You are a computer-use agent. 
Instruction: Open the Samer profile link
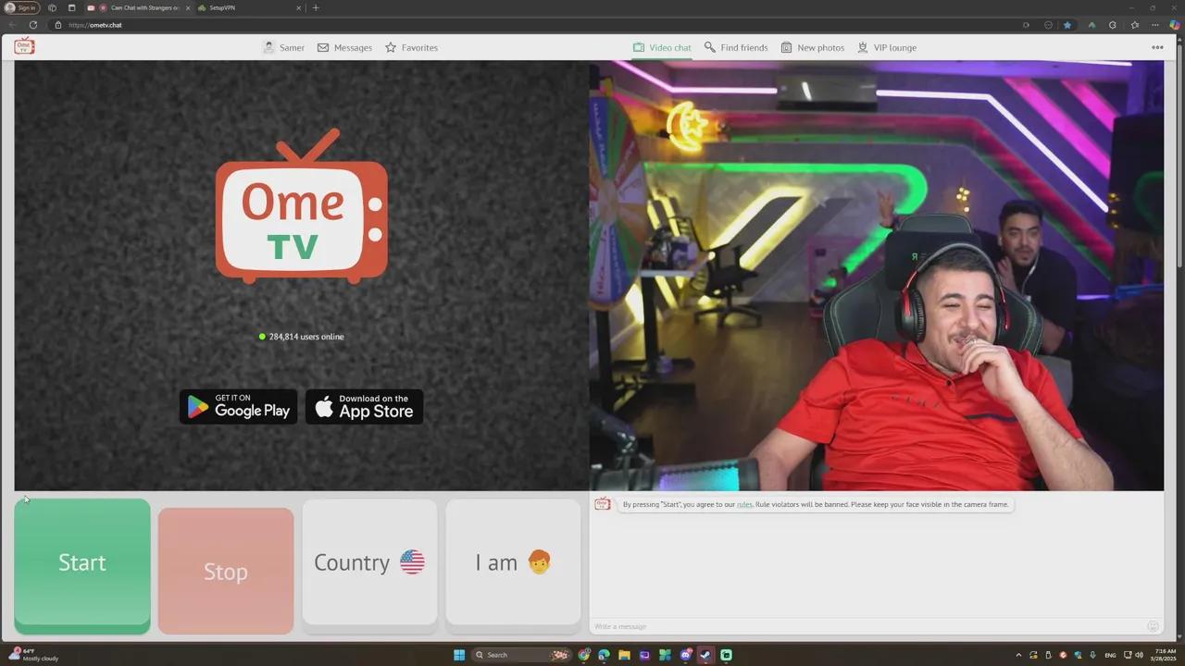283,47
